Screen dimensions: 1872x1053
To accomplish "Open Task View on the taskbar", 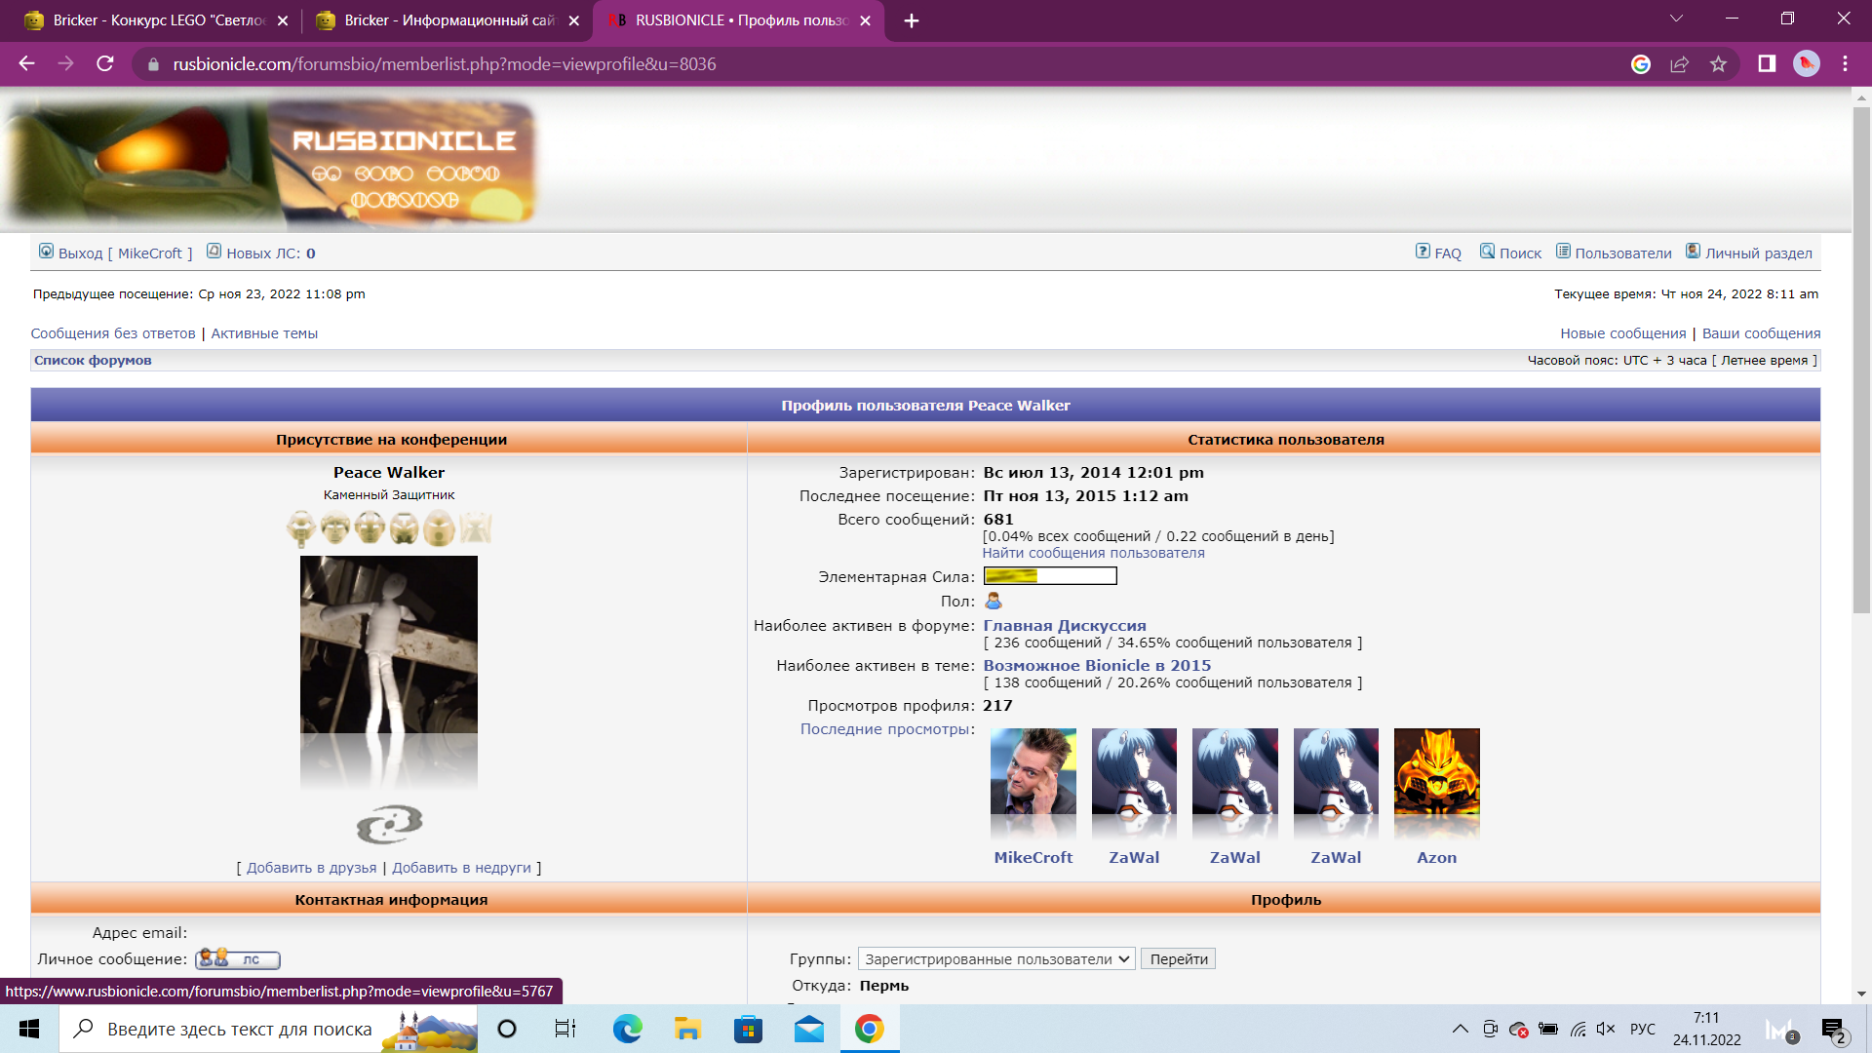I will point(565,1029).
